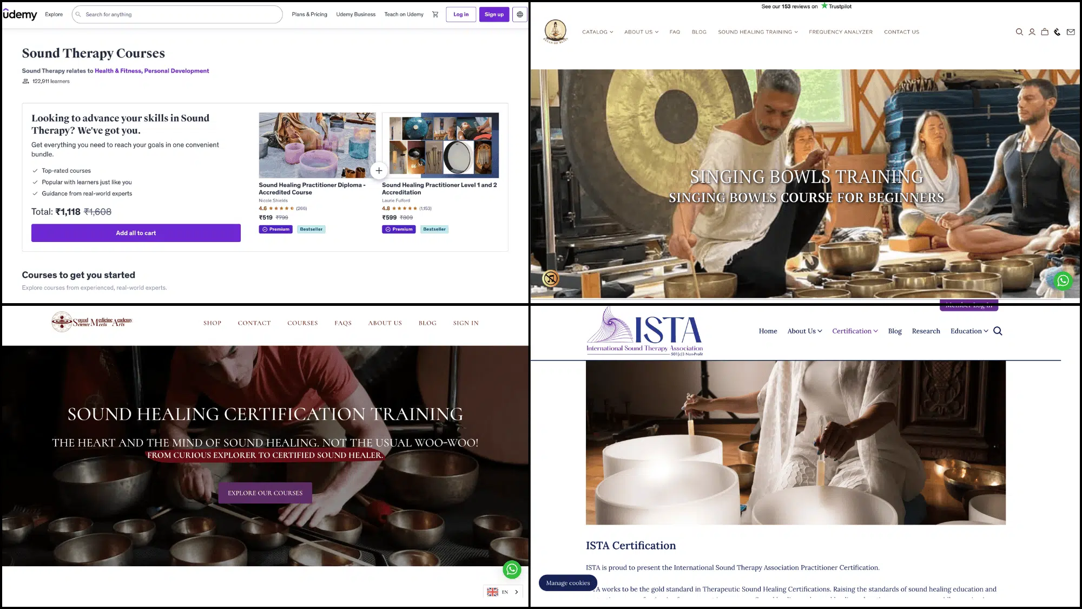The height and width of the screenshot is (609, 1082).
Task: Click the round plus icon between course thumbnails
Action: 379,171
